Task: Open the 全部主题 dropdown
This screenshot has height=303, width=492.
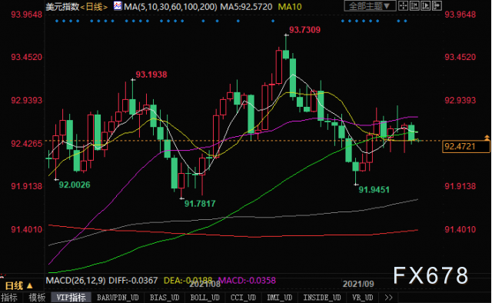Action: [370, 6]
